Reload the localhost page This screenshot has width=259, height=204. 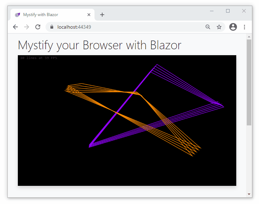tap(38, 27)
